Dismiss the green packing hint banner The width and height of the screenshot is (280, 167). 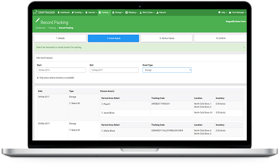point(244,48)
